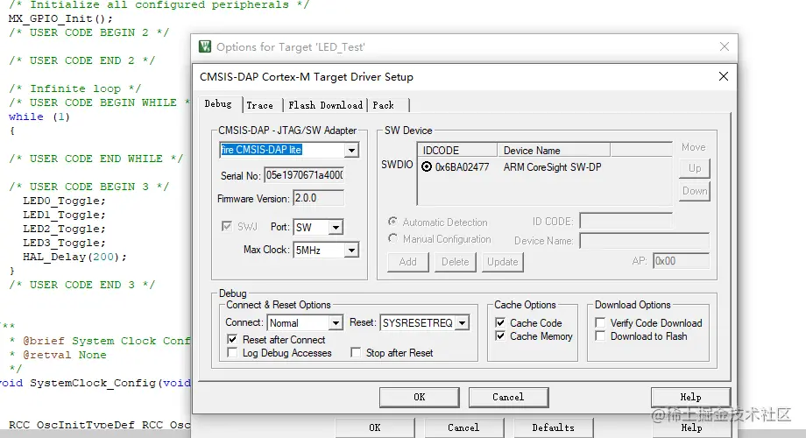Click Defaults in Options for Target window
The image size is (806, 438).
click(x=553, y=427)
